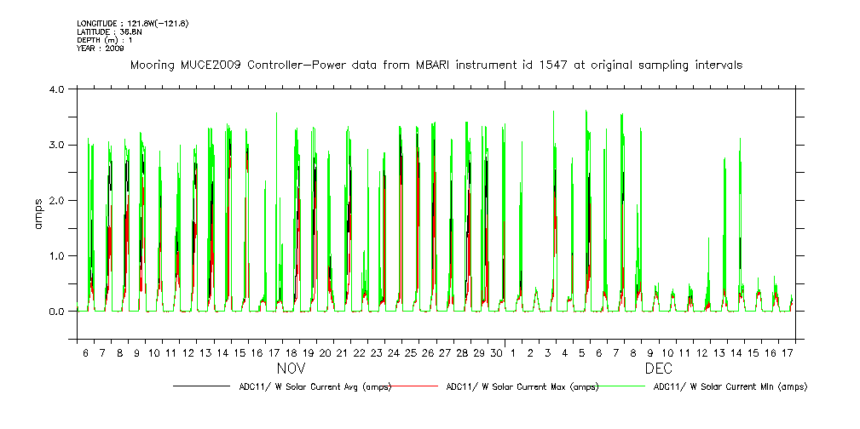The image size is (860, 429).
Task: Click the 2.0 y-axis tick label
Action: [x=58, y=200]
